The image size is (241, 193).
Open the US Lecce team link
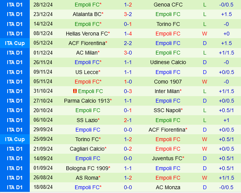87,72
